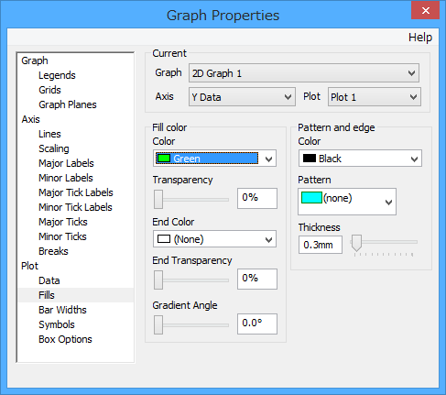The image size is (446, 395).
Task: Select Box Options under Plot
Action: (65, 339)
